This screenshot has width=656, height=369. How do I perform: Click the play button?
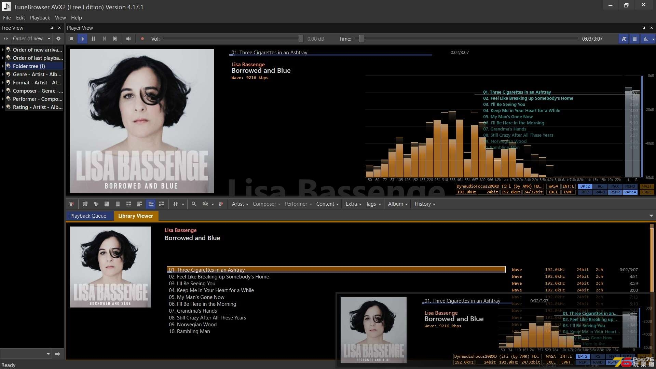(82, 39)
